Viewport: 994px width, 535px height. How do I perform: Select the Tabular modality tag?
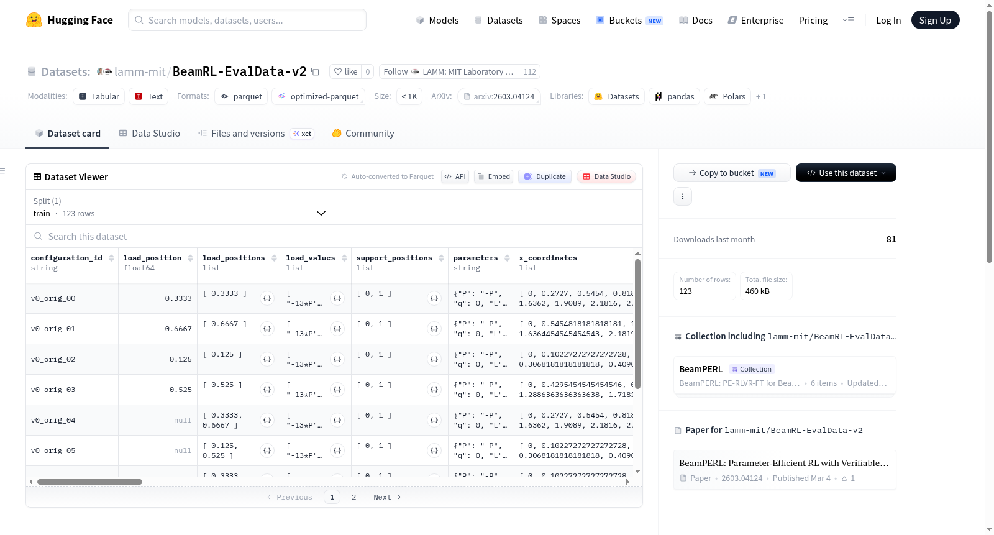(99, 96)
